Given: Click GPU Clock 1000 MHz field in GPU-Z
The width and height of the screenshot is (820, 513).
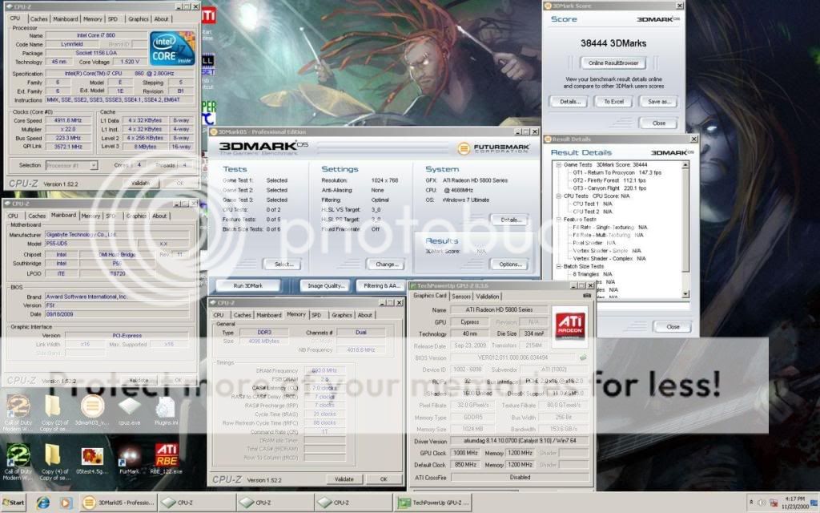Looking at the screenshot, I should 465,453.
